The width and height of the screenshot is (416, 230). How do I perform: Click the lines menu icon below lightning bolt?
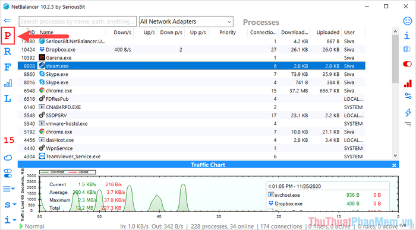(x=408, y=124)
